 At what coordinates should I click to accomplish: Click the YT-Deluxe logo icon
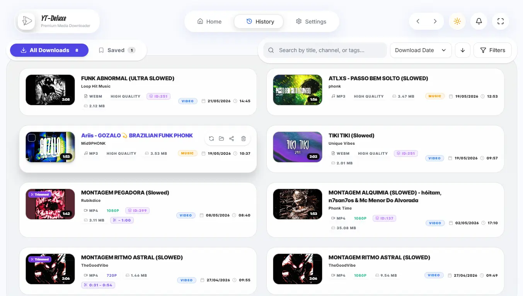pos(27,21)
